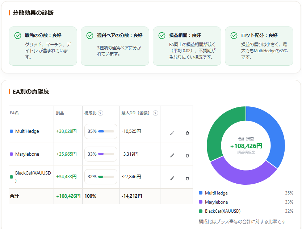Screen dimensions: 302x229
Task: Click the trash icon in Marylebone row
Action: (x=187, y=156)
